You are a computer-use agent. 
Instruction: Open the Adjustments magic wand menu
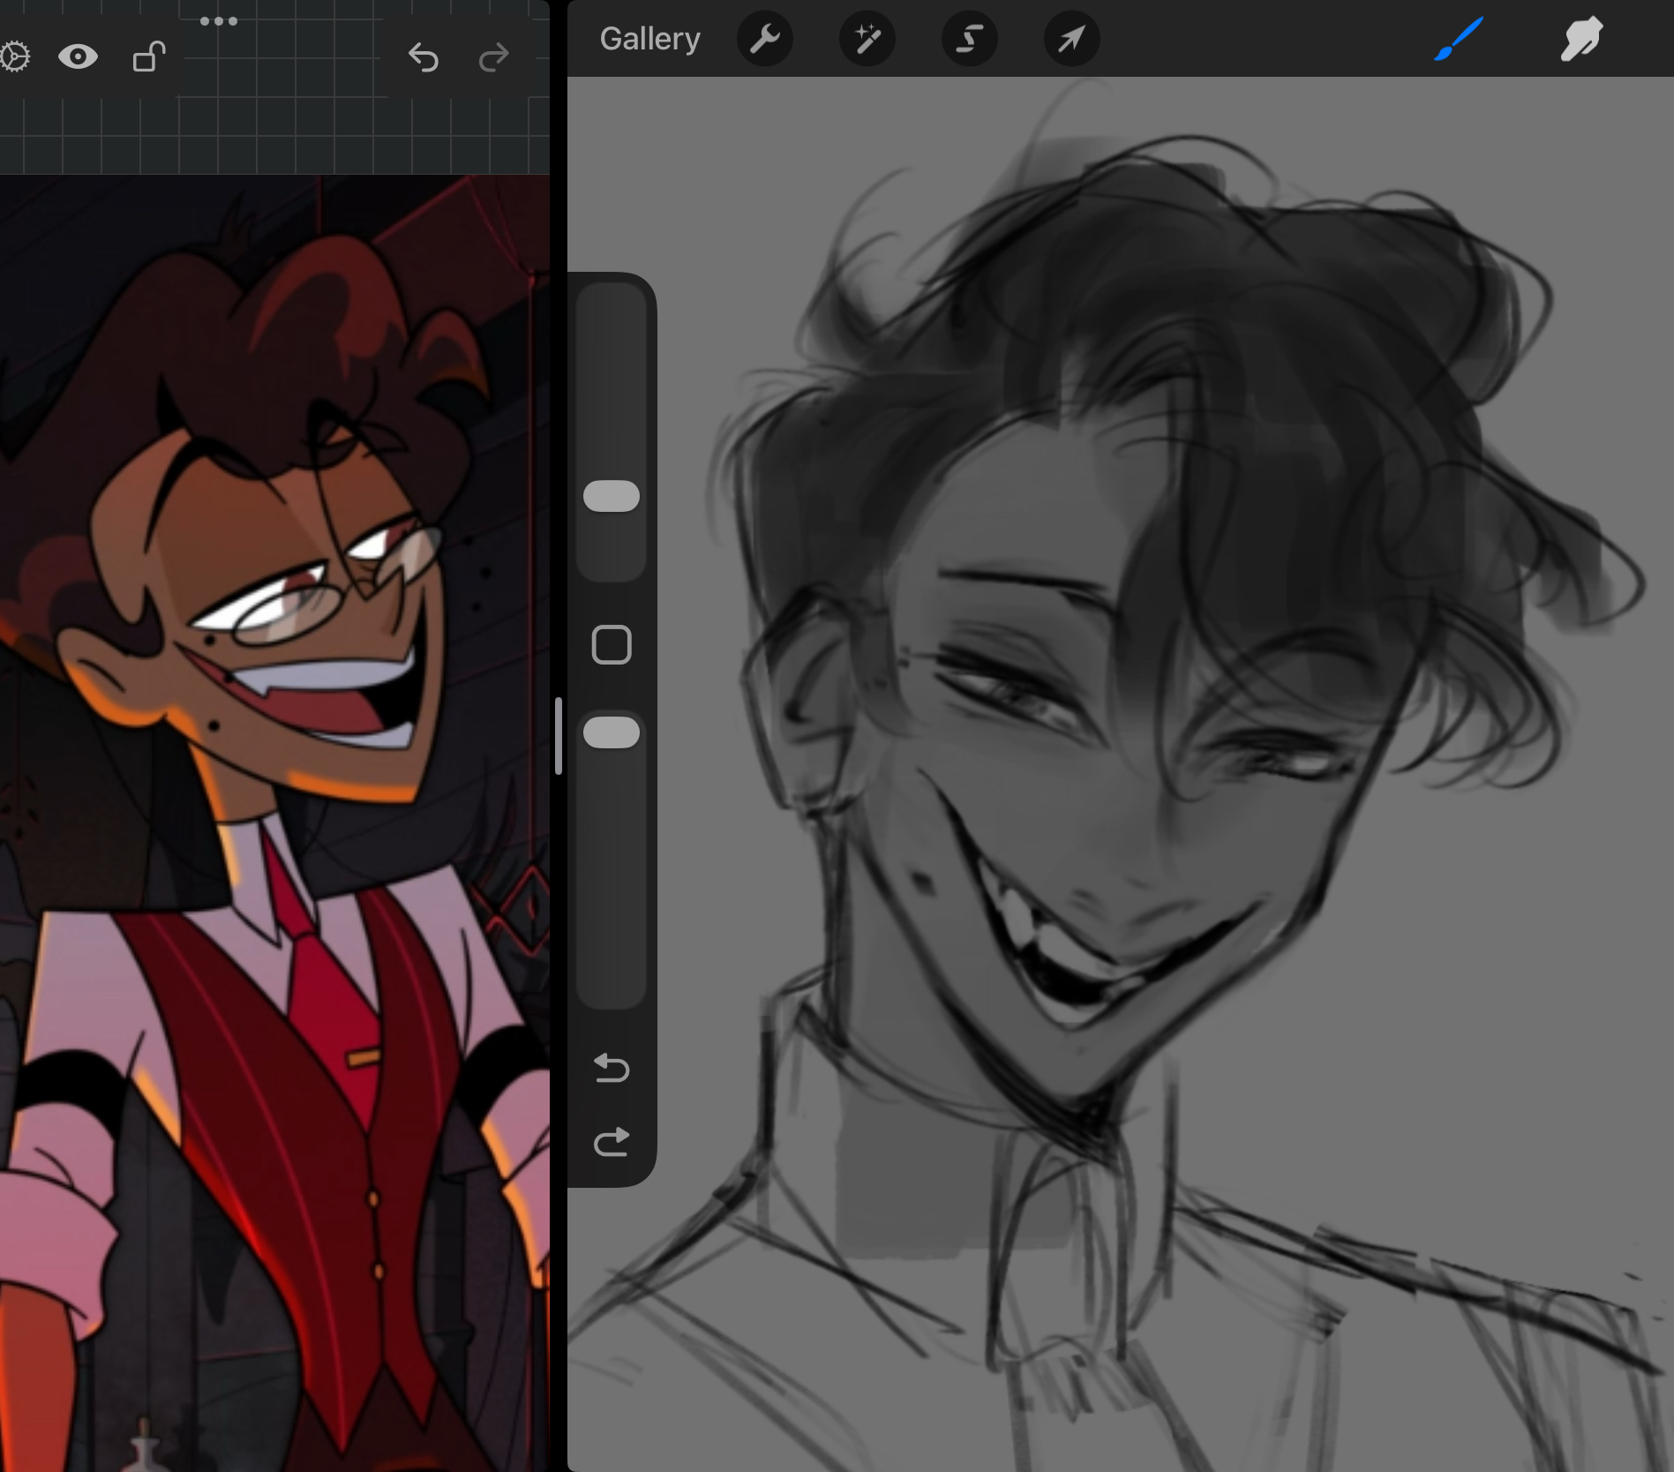point(867,39)
